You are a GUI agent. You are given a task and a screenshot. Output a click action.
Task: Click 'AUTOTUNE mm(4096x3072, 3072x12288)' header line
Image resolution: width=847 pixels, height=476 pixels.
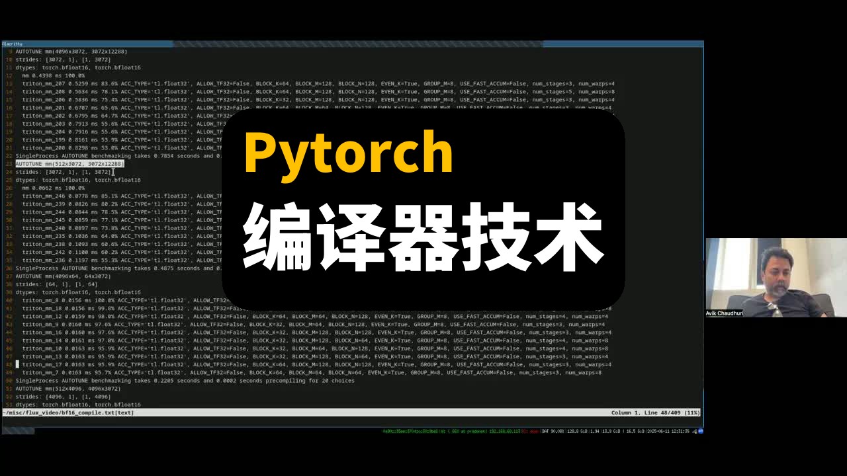(x=71, y=52)
